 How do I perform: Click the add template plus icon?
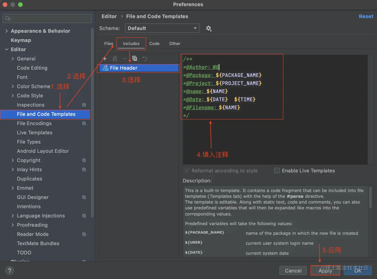click(x=105, y=58)
